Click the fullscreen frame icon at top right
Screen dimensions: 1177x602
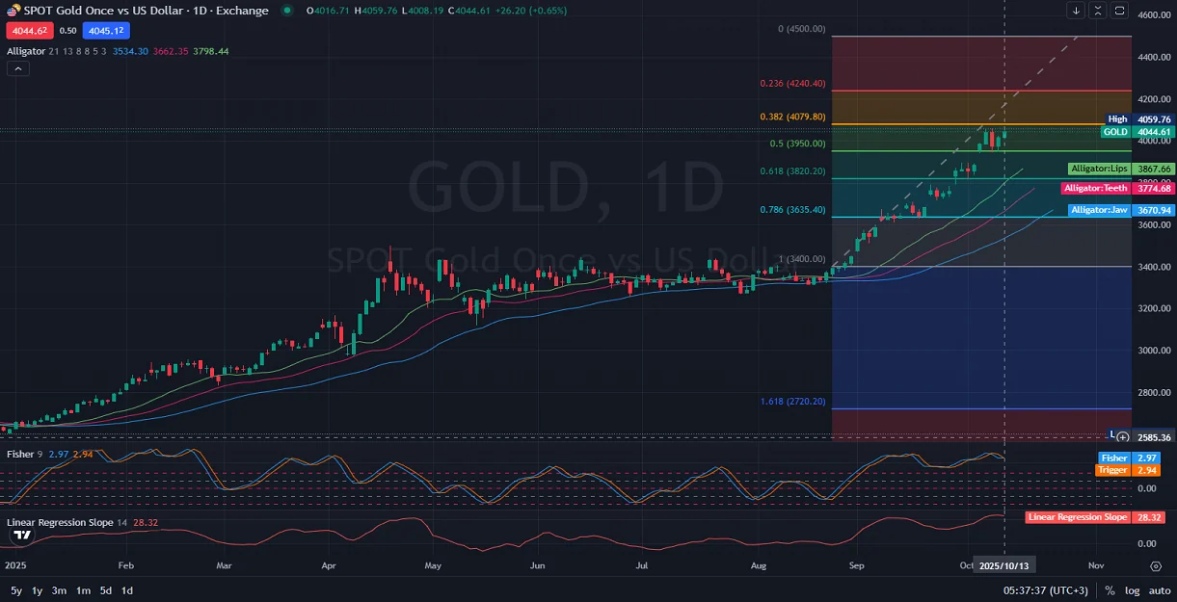coord(1119,11)
